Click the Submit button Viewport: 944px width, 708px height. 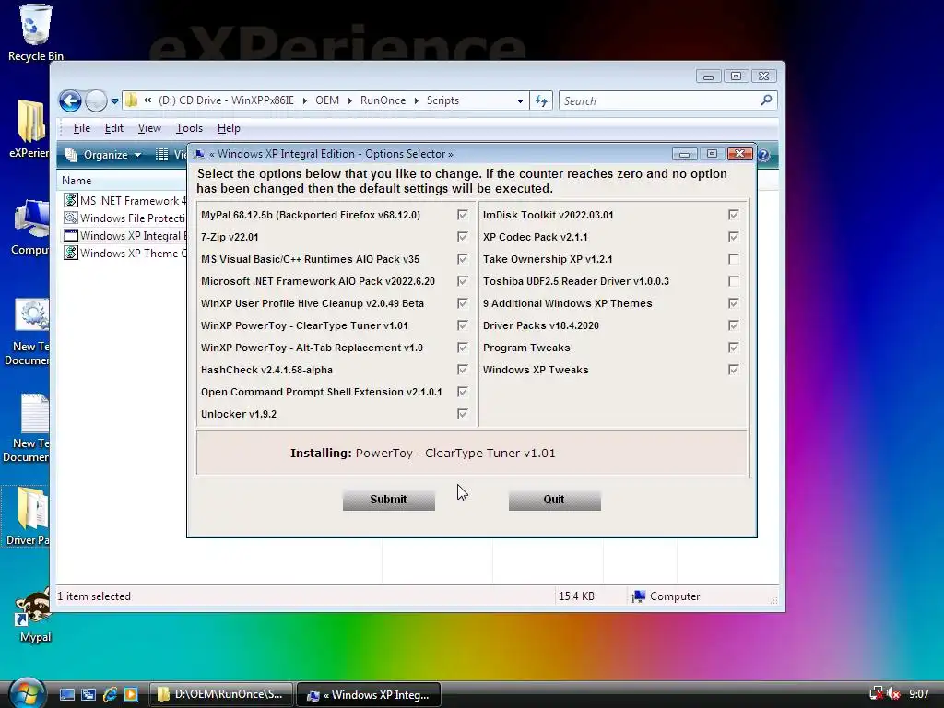click(389, 500)
